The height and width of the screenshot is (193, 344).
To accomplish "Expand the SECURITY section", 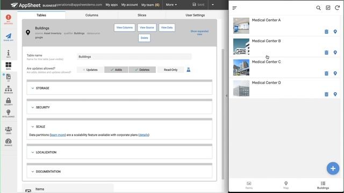I will point(119,107).
